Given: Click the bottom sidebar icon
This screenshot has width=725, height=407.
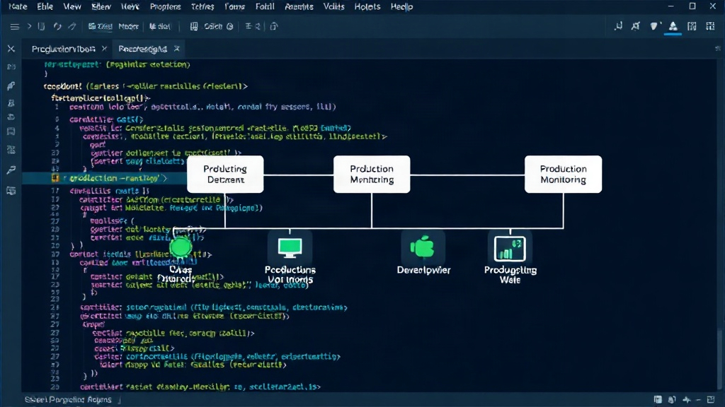Looking at the screenshot, I should click(11, 191).
